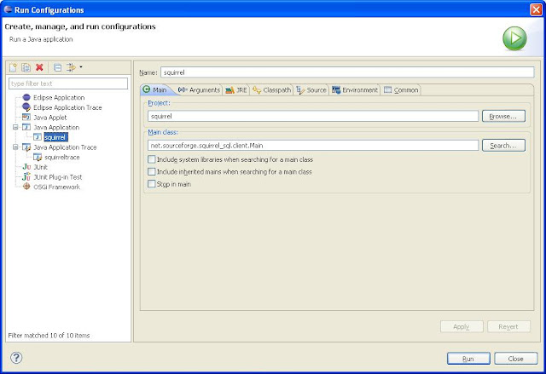546x374 pixels.
Task: Open the filter icon dropdown arrow
Action: click(81, 66)
